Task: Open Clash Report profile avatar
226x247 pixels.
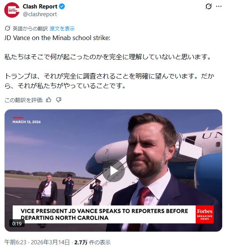Action: [x=12, y=10]
